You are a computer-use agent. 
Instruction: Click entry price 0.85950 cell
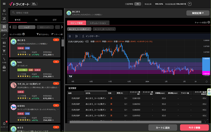tap(136, 116)
